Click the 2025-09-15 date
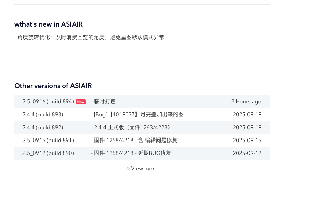 click(247, 141)
